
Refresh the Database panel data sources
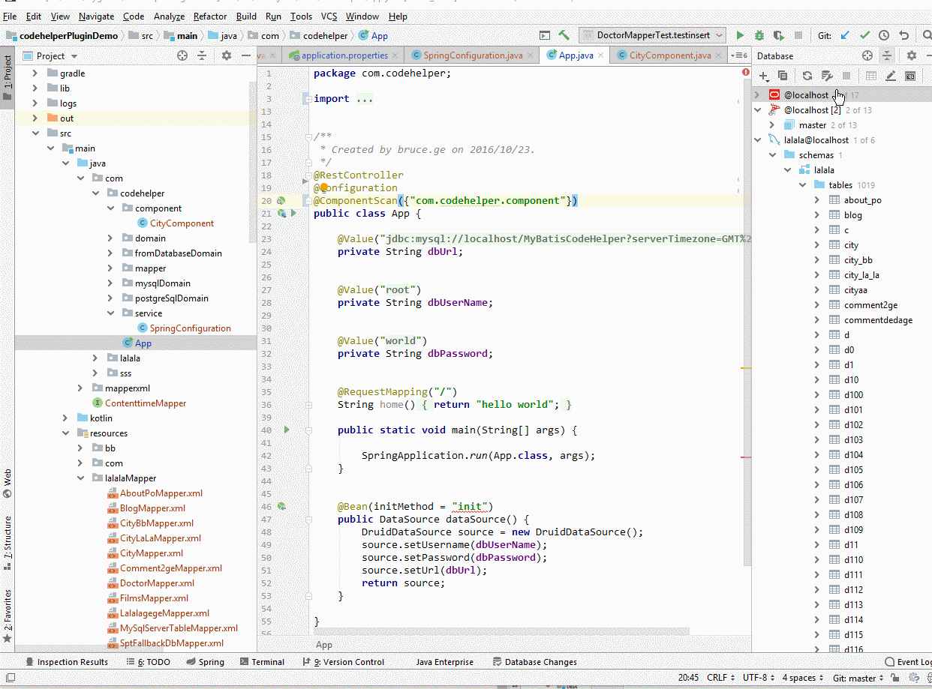(807, 76)
